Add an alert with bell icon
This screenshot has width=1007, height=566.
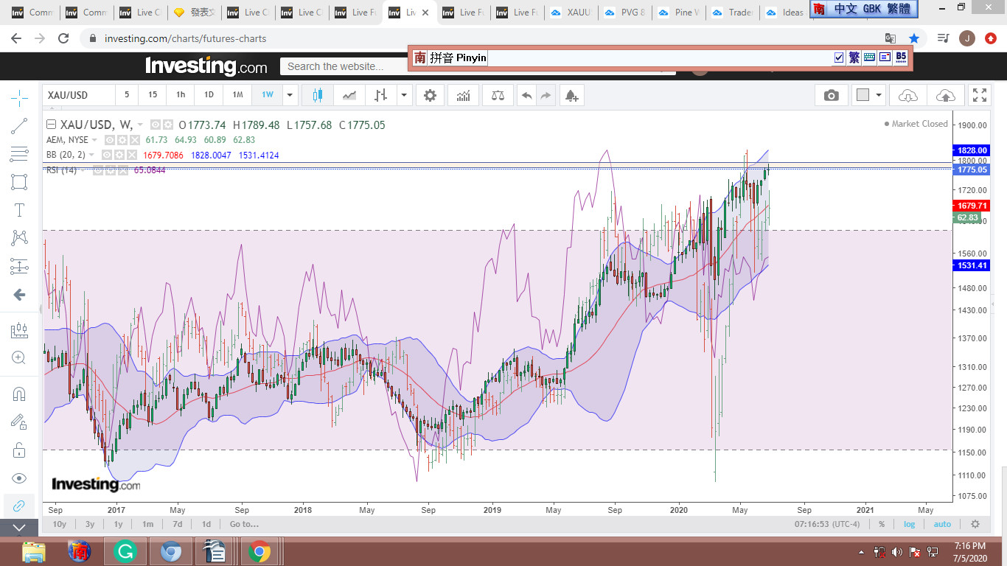coord(571,96)
